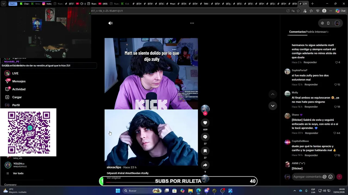
Task: Open Copilot Chat button
Action: coord(340,11)
